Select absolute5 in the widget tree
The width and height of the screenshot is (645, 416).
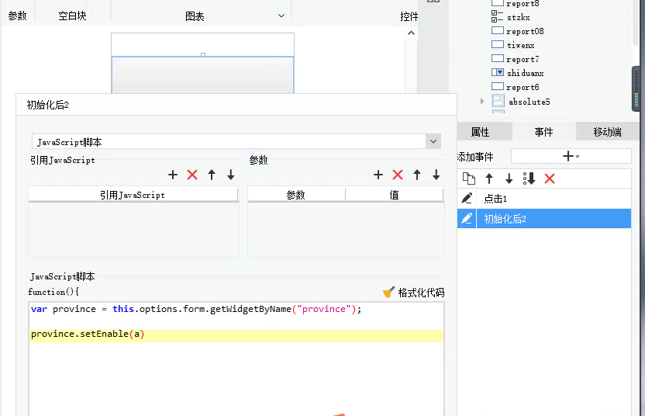click(x=529, y=102)
